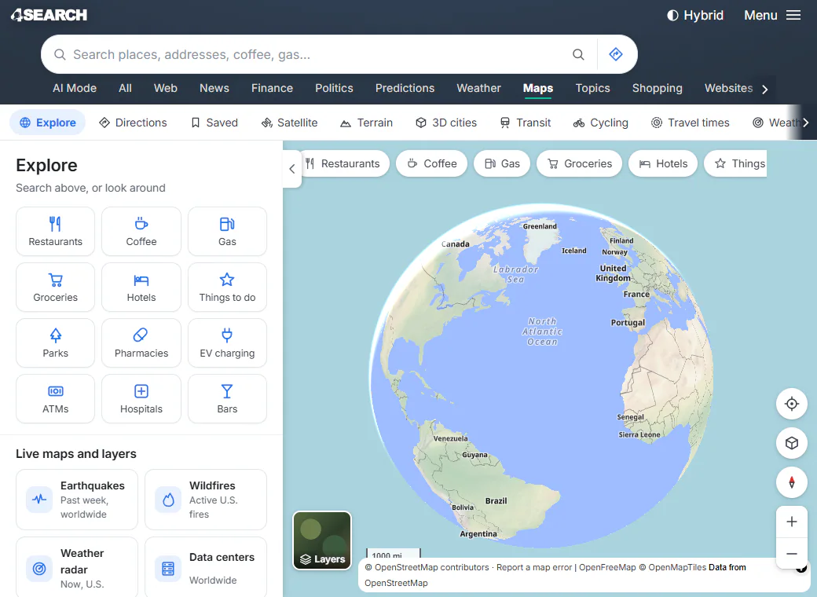Select the Predictions tab
The width and height of the screenshot is (817, 597).
pos(405,88)
